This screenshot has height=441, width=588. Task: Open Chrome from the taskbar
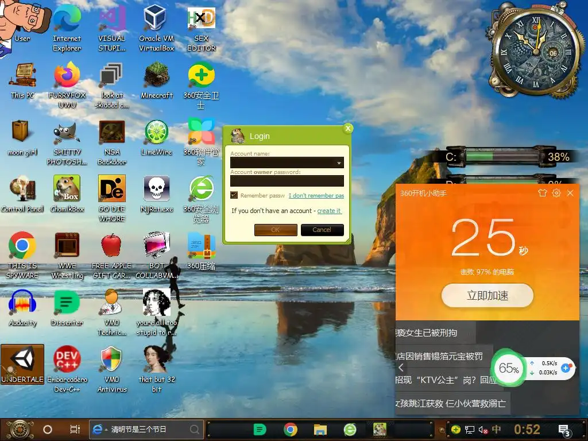290,430
